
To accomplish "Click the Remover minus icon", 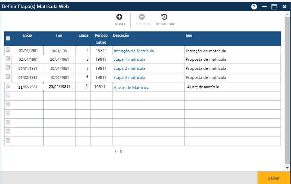I will pyautogui.click(x=142, y=17).
